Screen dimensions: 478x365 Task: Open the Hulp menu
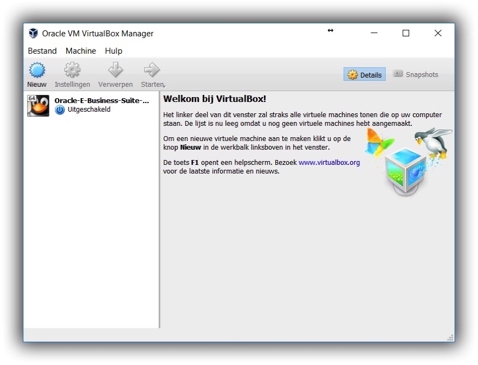pos(113,50)
